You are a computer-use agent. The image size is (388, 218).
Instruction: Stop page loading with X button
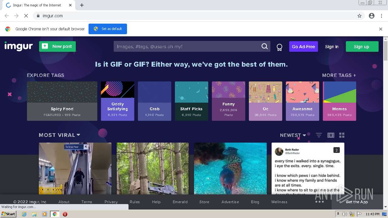click(26, 16)
